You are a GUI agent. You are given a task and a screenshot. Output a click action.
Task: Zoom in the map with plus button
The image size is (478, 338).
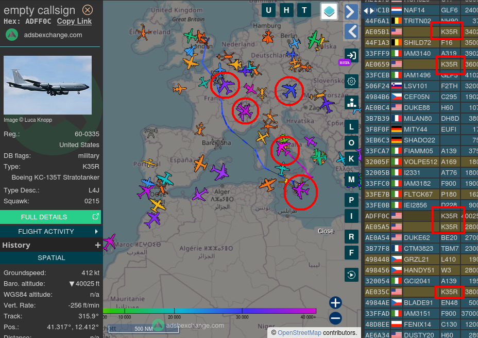pos(335,302)
